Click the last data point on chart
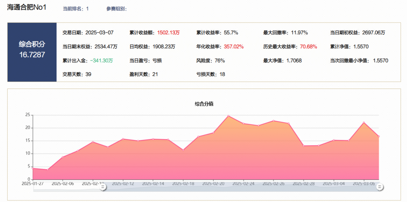The image size is (407, 202). click(x=379, y=136)
